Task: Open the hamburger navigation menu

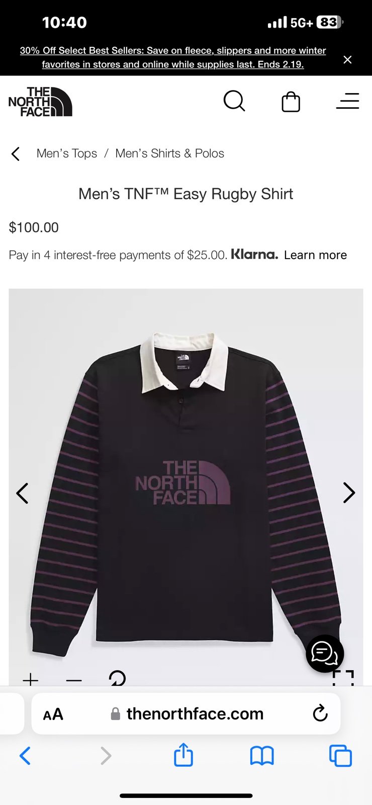Action: coord(347,101)
